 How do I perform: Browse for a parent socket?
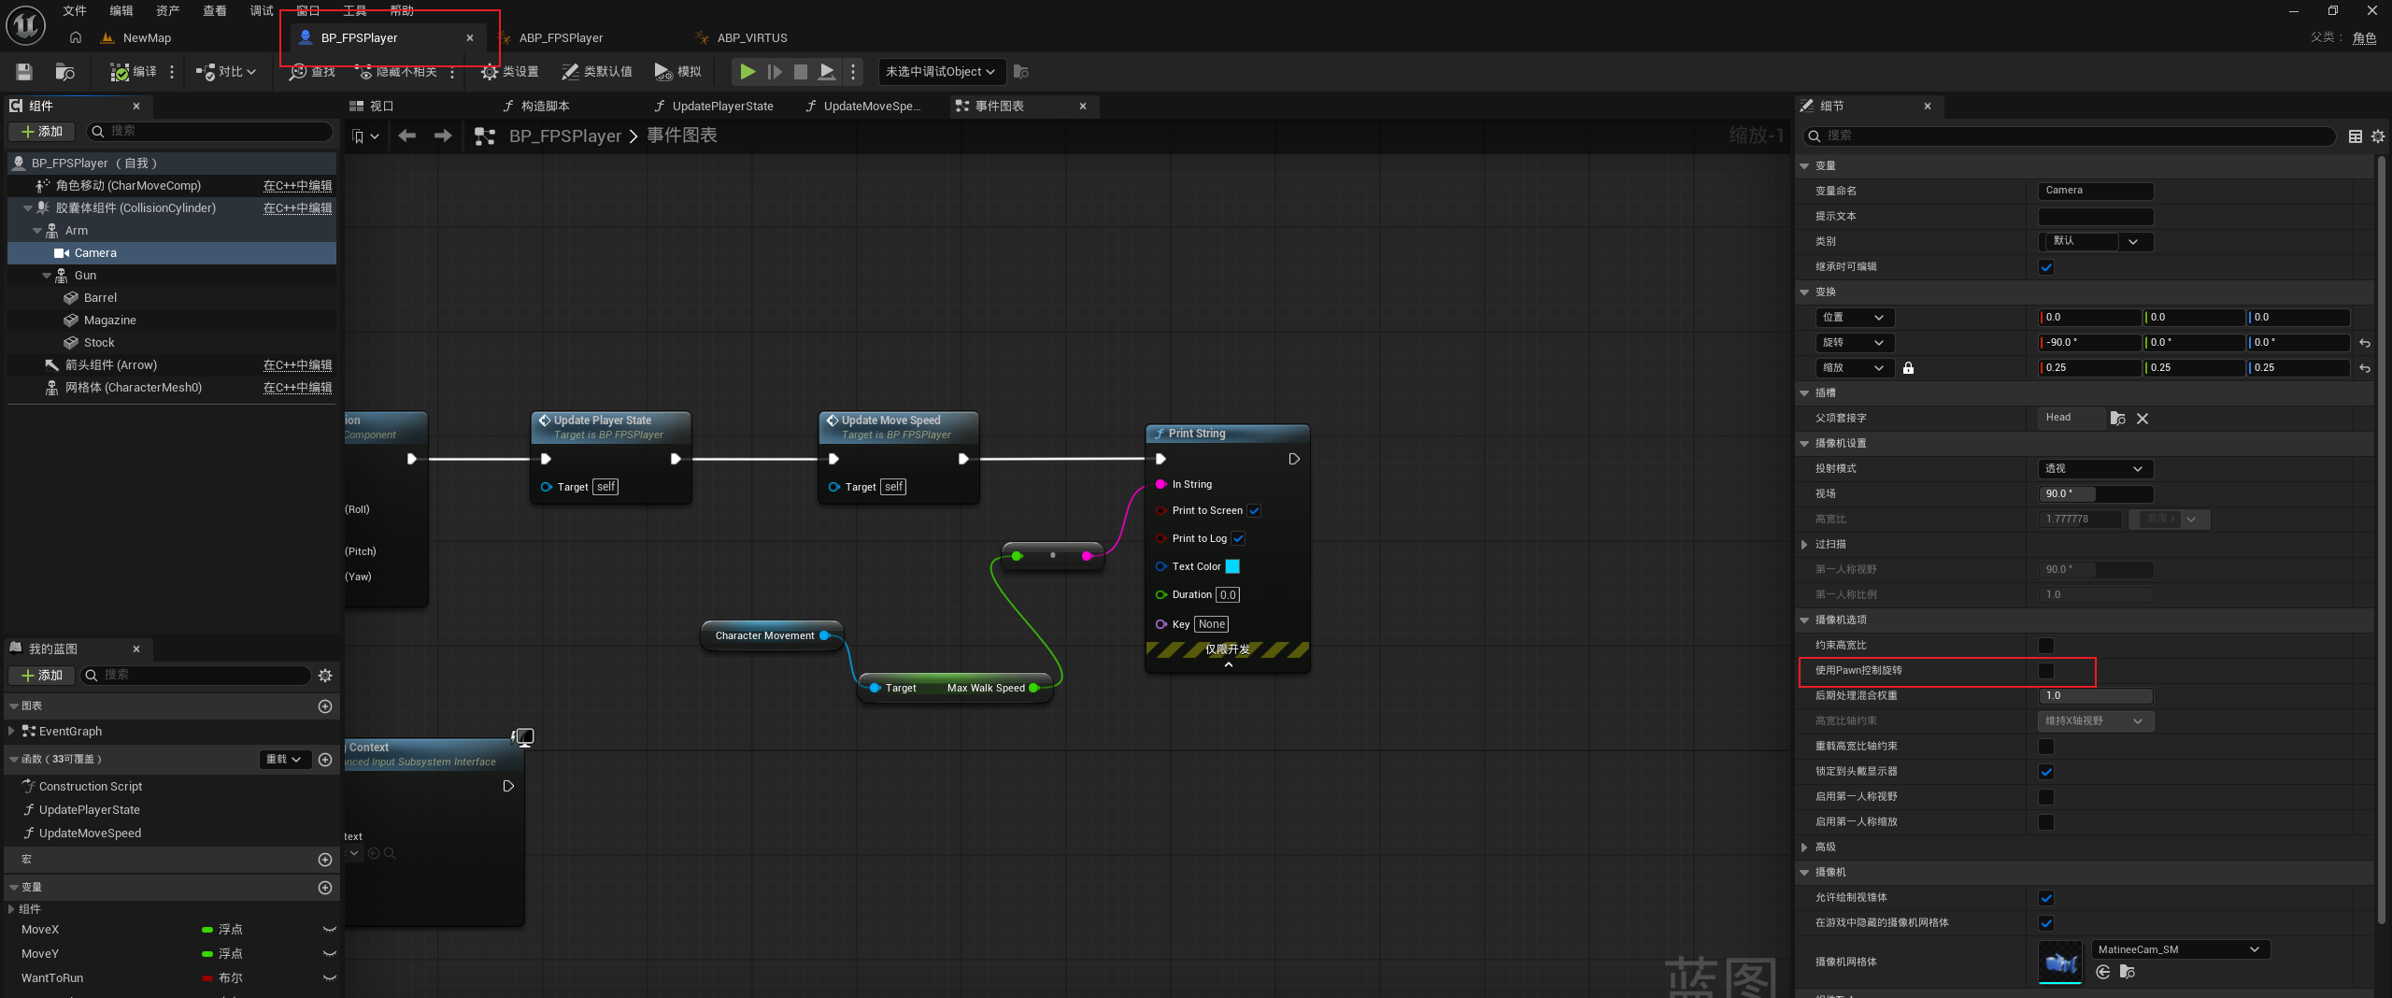(2118, 419)
